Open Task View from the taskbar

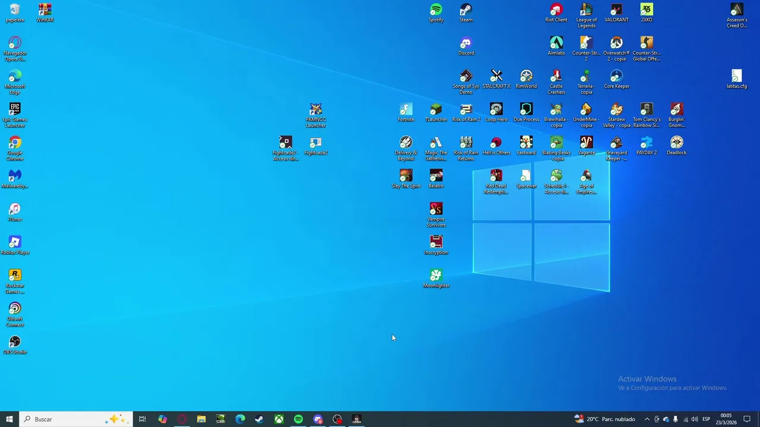(x=142, y=419)
